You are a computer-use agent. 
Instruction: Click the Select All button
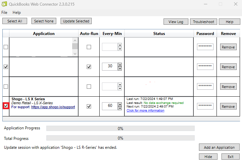(15, 21)
